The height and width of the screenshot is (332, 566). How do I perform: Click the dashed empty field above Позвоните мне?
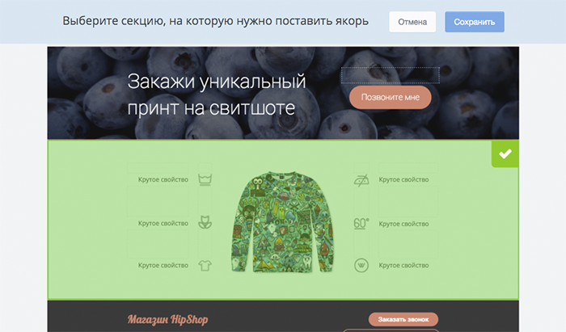[x=391, y=75]
